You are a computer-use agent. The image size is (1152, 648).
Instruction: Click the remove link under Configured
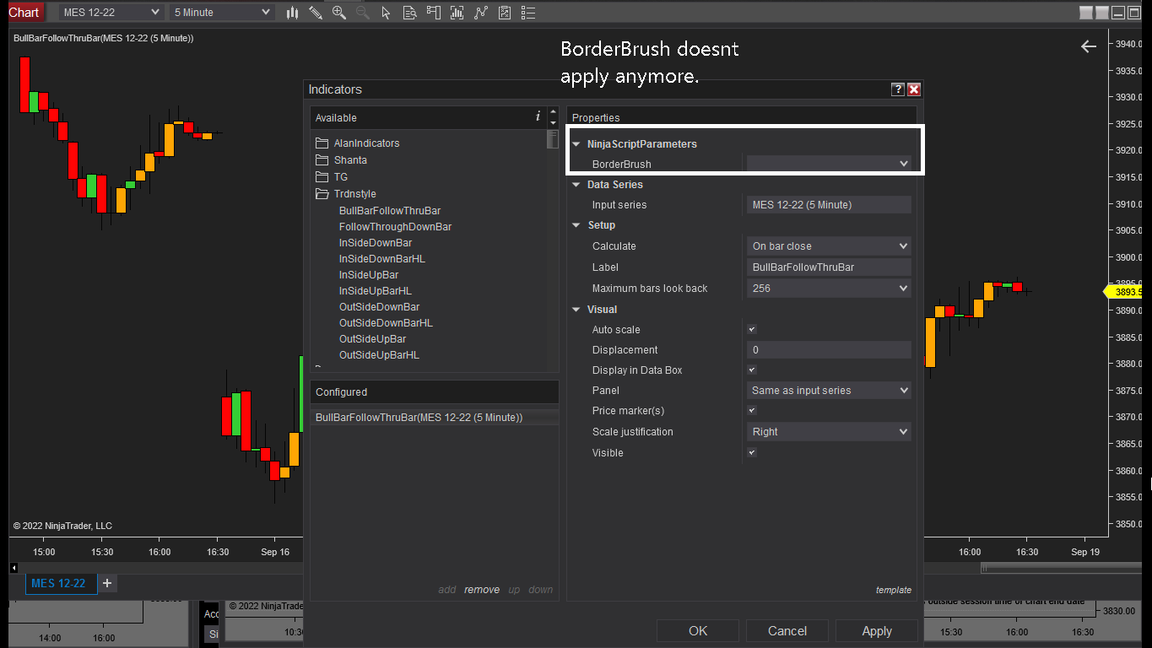482,590
